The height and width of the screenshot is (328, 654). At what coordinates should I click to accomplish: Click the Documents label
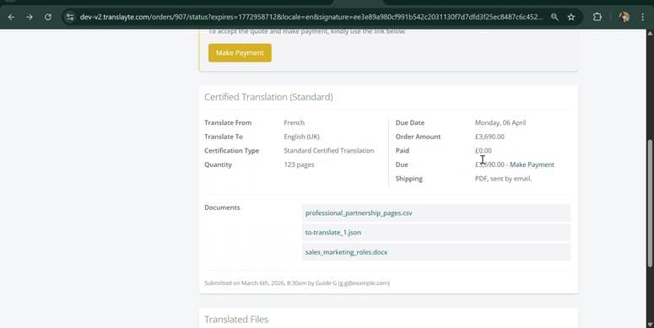point(222,207)
